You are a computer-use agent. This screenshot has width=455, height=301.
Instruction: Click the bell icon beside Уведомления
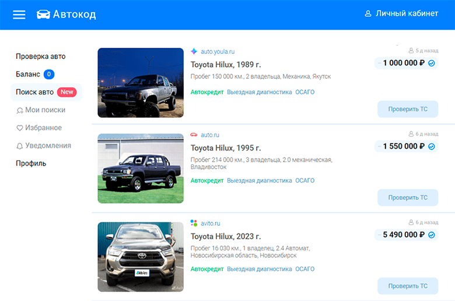click(x=20, y=146)
